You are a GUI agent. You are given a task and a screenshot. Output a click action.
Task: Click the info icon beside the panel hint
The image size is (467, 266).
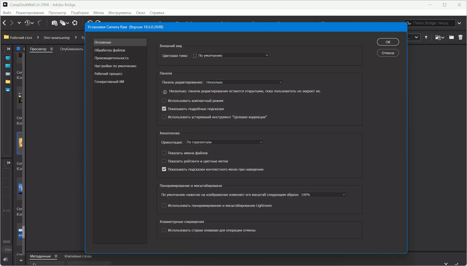[165, 92]
